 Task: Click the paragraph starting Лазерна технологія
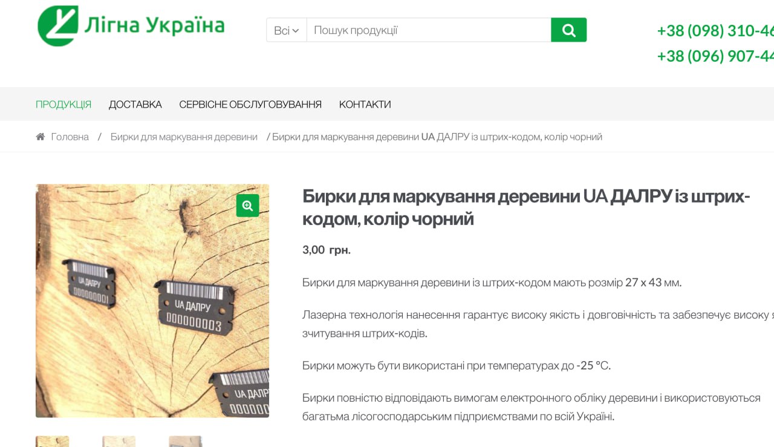click(538, 324)
